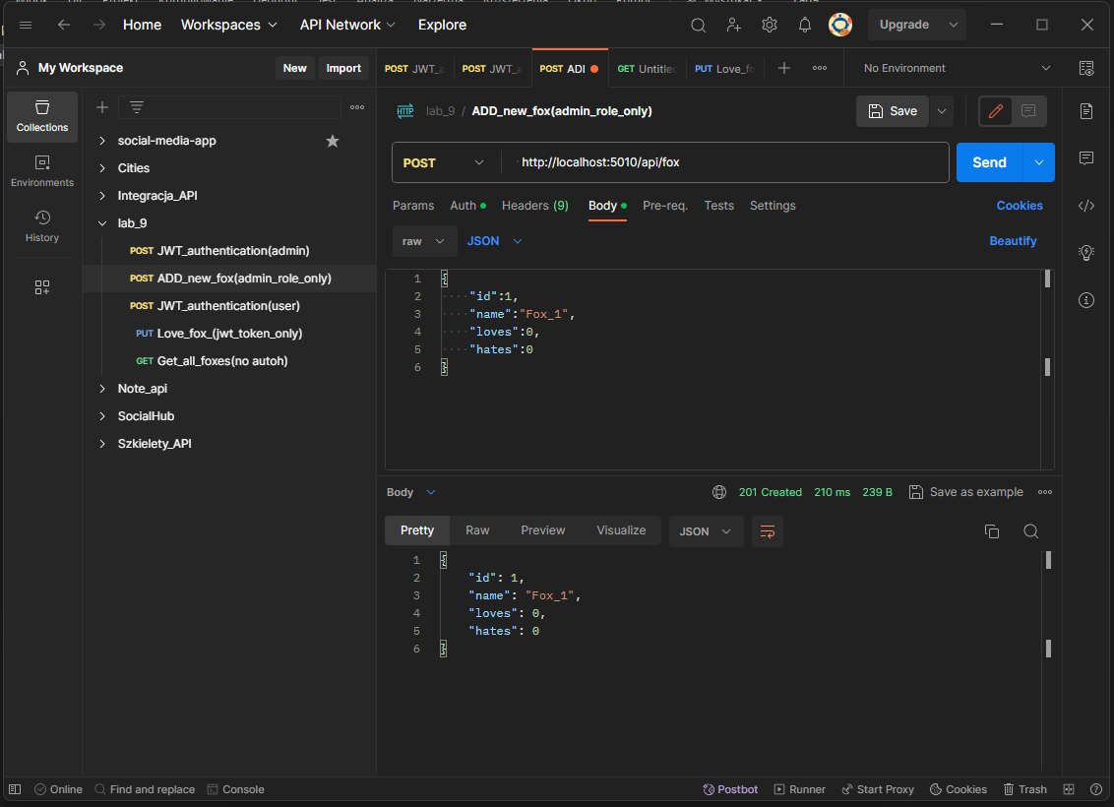Click the Import button
The height and width of the screenshot is (807, 1114).
(x=343, y=68)
